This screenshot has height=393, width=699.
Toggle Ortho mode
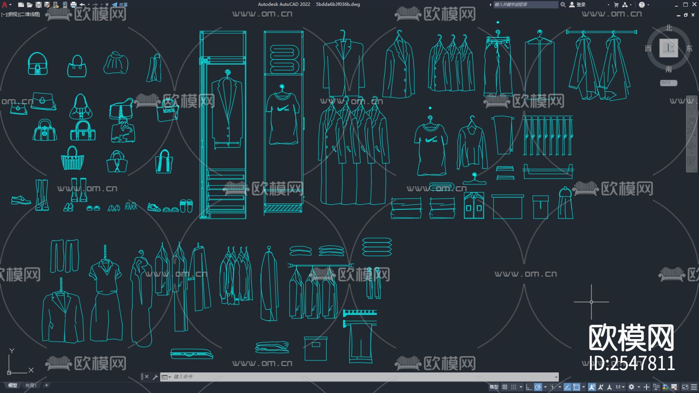529,387
